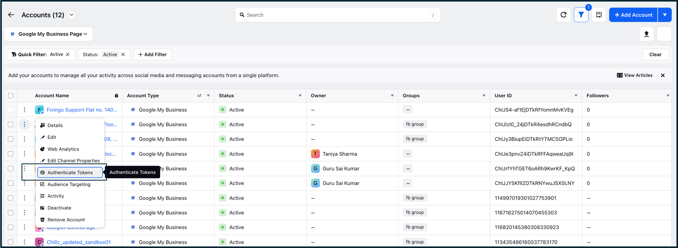Open three-dot menu for ChIJy3BiupEiDTkRtYTMC5OPLio row
This screenshot has height=248, width=678.
click(x=24, y=139)
